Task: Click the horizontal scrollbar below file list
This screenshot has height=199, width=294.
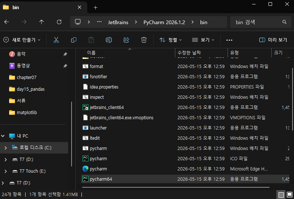Action: coord(176,187)
